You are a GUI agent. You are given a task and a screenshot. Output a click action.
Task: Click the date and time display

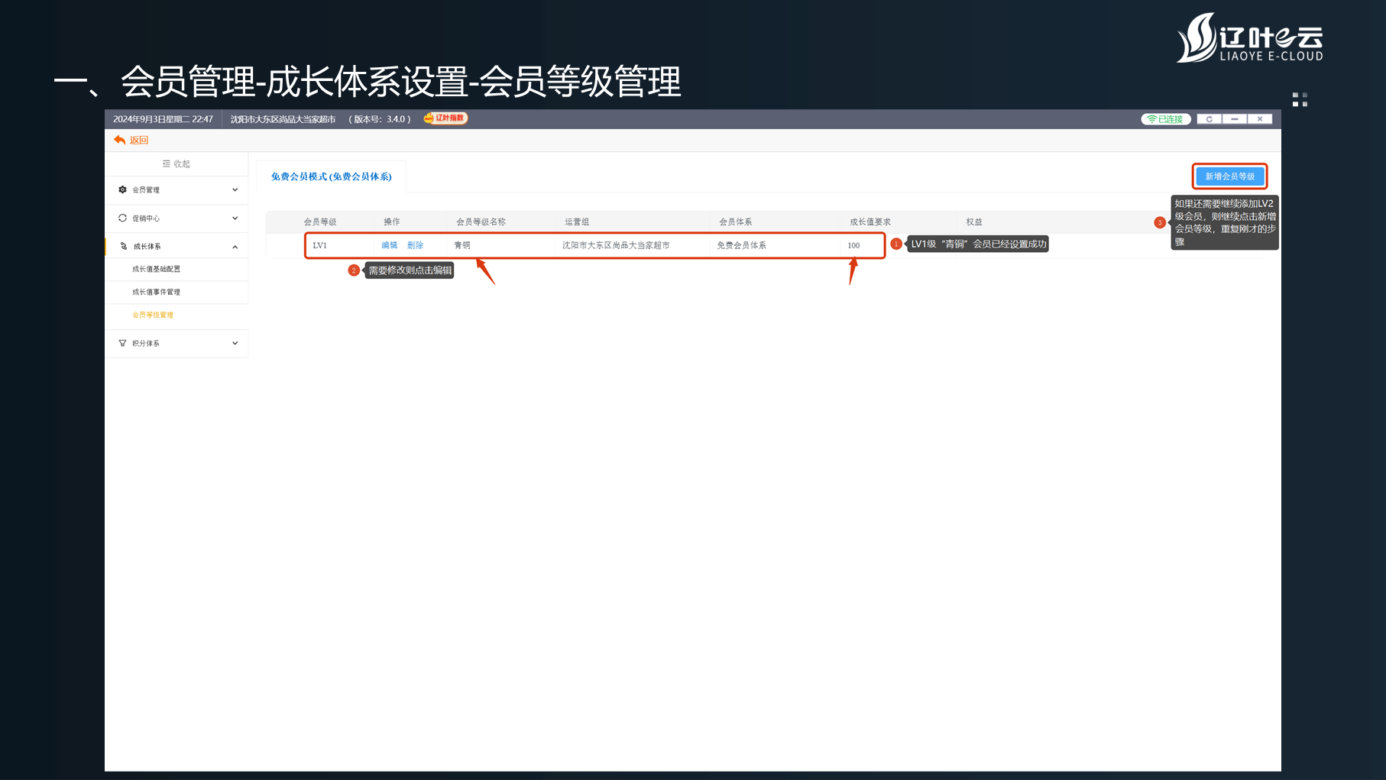coord(163,119)
